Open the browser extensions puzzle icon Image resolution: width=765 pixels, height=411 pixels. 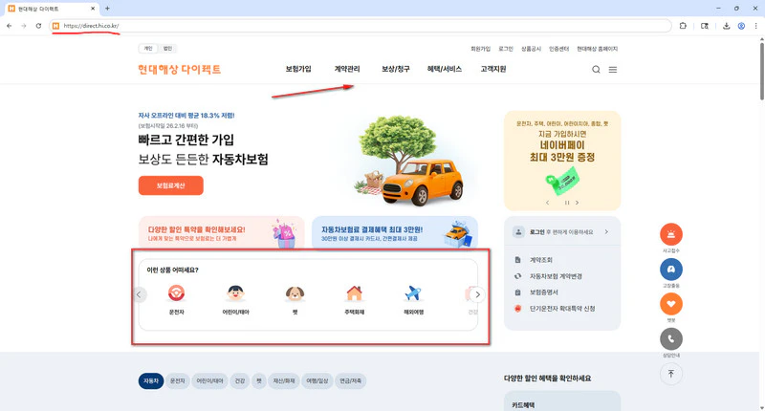pos(683,26)
